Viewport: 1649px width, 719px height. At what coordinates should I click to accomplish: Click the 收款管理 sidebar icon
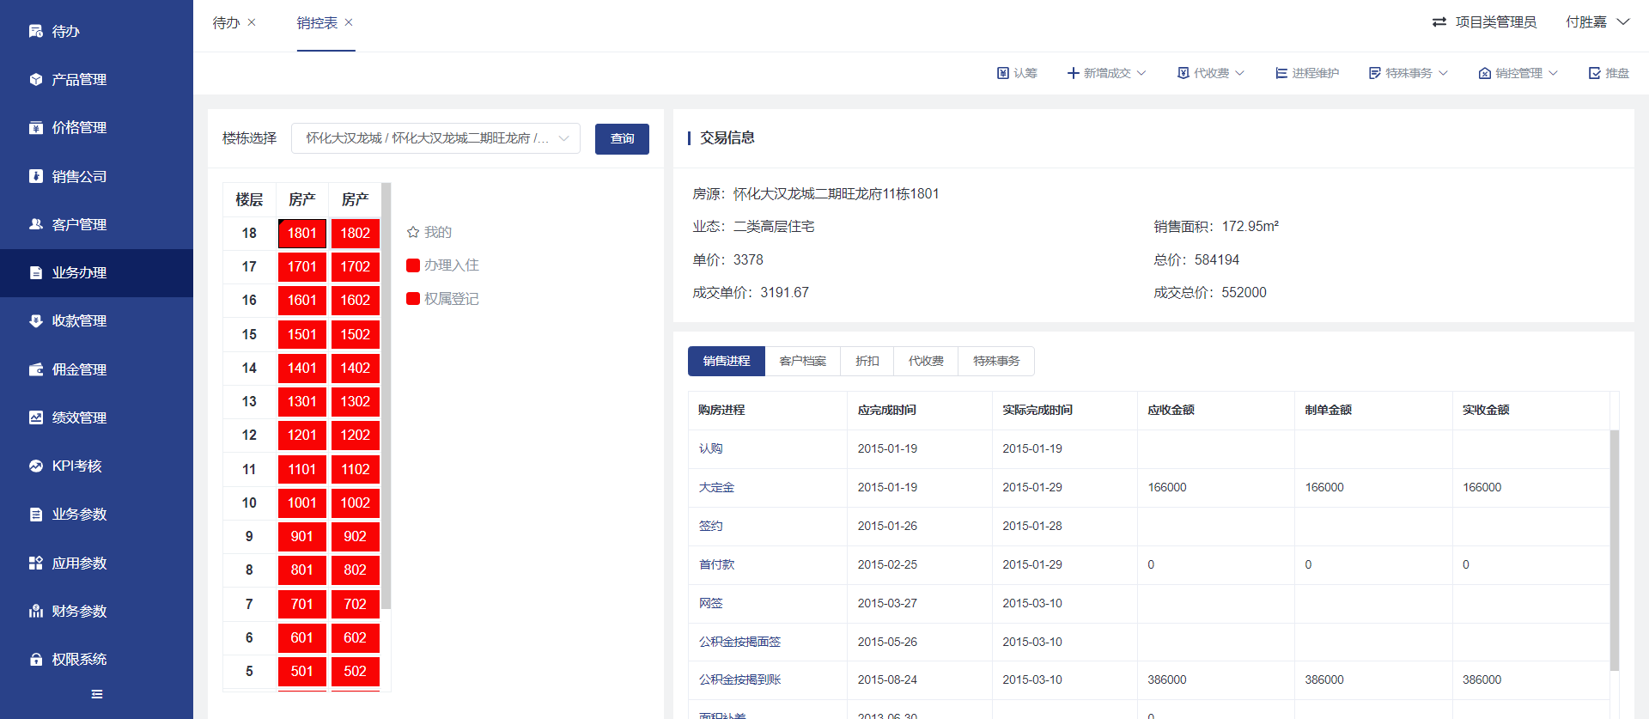click(x=36, y=320)
